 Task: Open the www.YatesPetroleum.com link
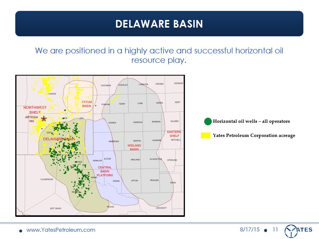[61, 230]
